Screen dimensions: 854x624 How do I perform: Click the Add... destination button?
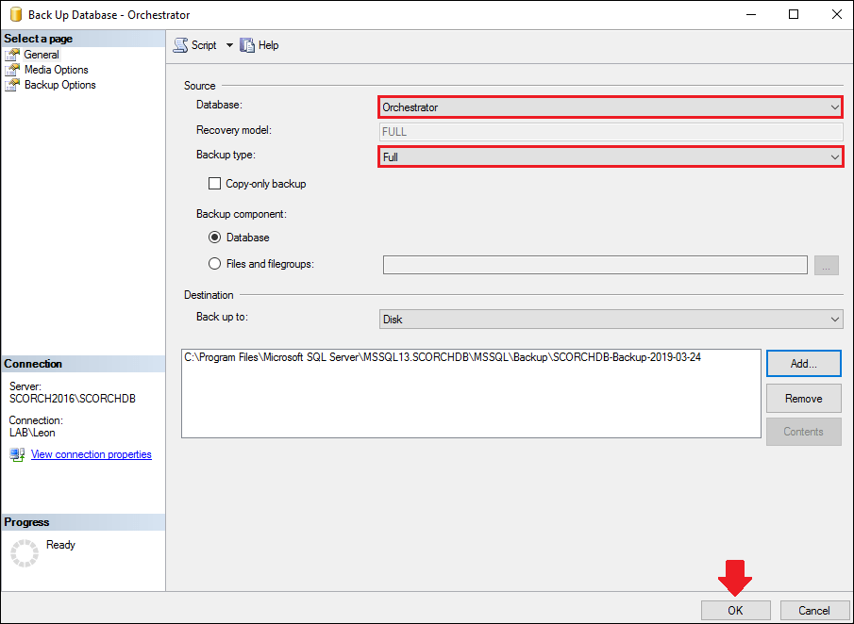pos(803,364)
